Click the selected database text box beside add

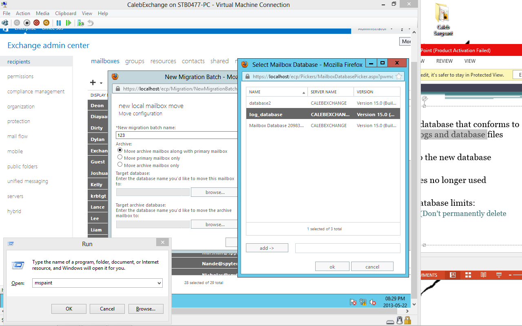pos(348,248)
